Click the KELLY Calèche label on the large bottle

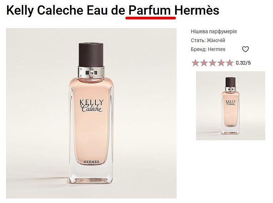(91, 106)
